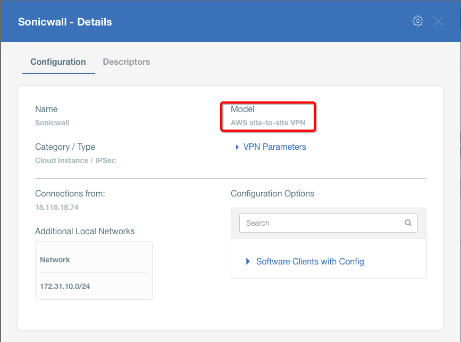The image size is (461, 342).
Task: Switch to the Descriptors tab
Action: tap(127, 62)
